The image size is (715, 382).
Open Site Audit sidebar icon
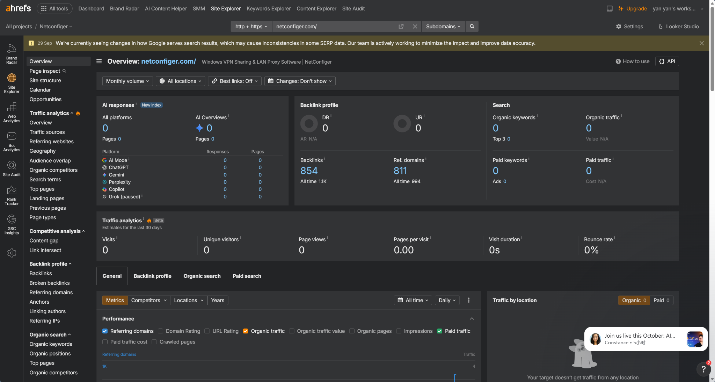[x=12, y=168]
